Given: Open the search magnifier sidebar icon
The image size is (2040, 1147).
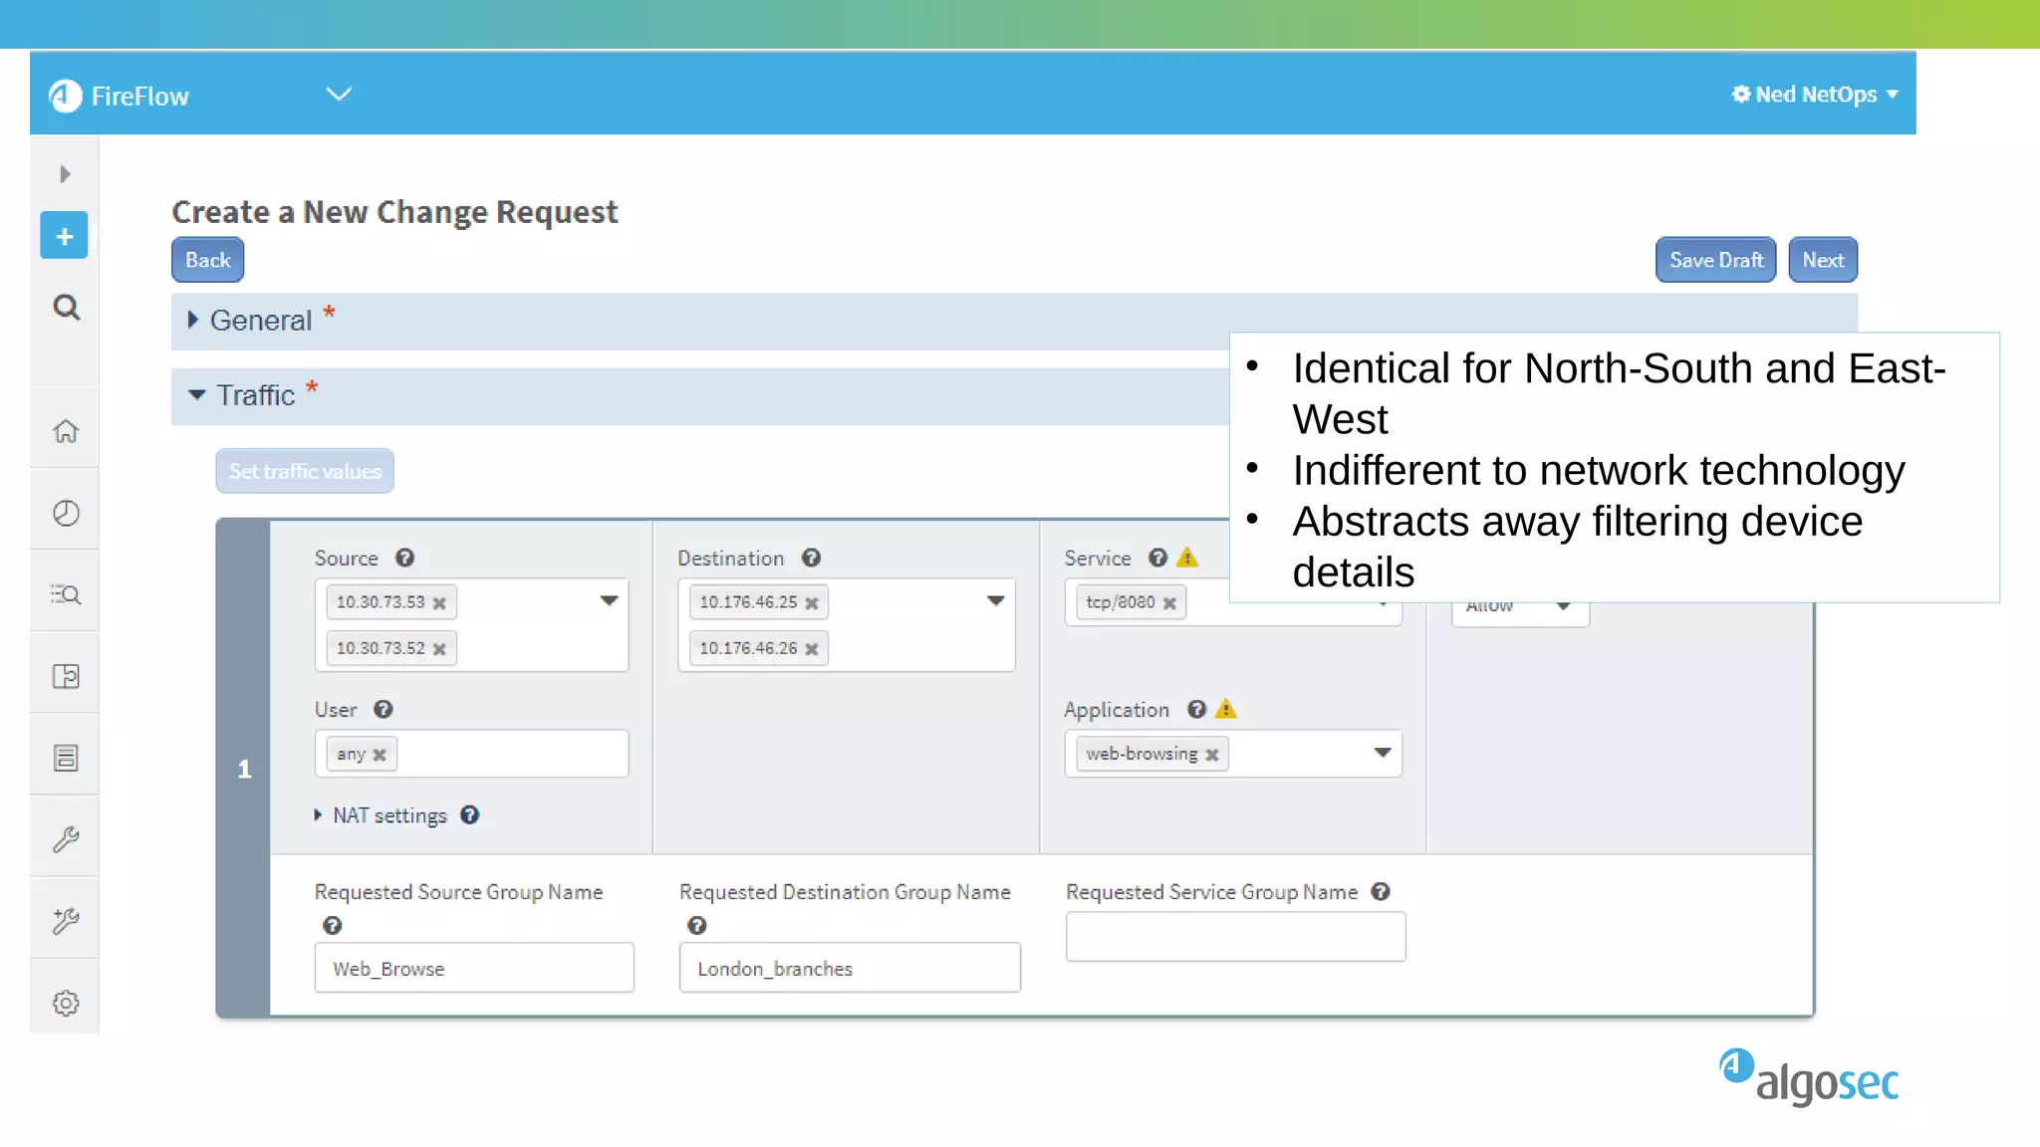Looking at the screenshot, I should [x=66, y=308].
